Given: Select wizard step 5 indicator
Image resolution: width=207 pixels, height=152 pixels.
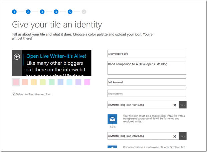Looking at the screenshot, I should 70,12.
